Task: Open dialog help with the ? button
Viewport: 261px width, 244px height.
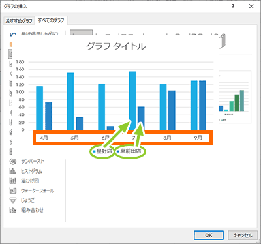Action: click(x=233, y=7)
